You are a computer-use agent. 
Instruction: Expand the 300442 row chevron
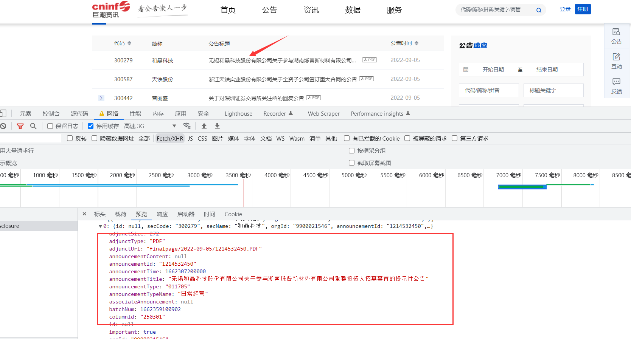point(101,98)
